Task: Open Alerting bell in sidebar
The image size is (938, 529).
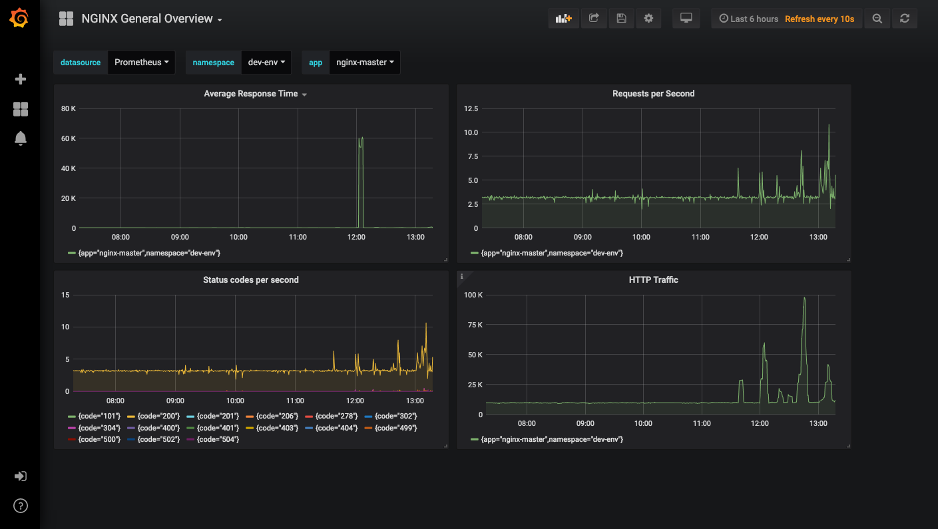Action: tap(20, 138)
